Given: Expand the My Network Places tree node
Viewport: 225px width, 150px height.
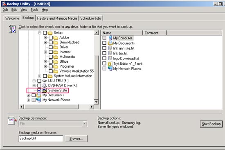Looking at the screenshot, I should tap(28, 100).
